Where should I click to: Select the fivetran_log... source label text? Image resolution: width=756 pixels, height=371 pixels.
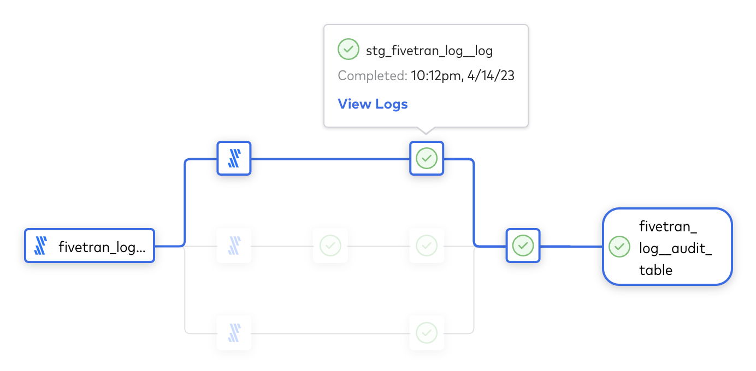tap(102, 248)
